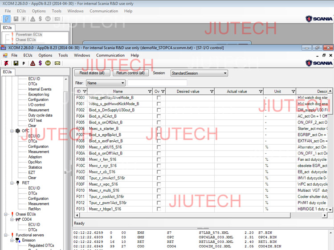Click the disconnect icon in front toolbar
The width and height of the screenshot is (334, 250).
pos(6,63)
